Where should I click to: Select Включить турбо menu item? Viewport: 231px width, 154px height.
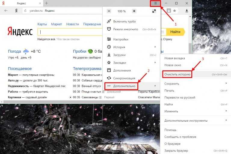point(131,22)
